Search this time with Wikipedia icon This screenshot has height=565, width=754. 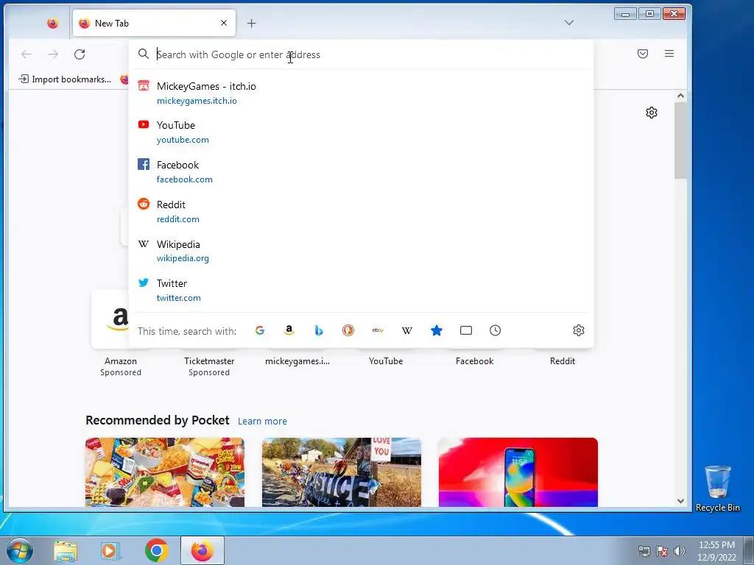[x=406, y=330]
